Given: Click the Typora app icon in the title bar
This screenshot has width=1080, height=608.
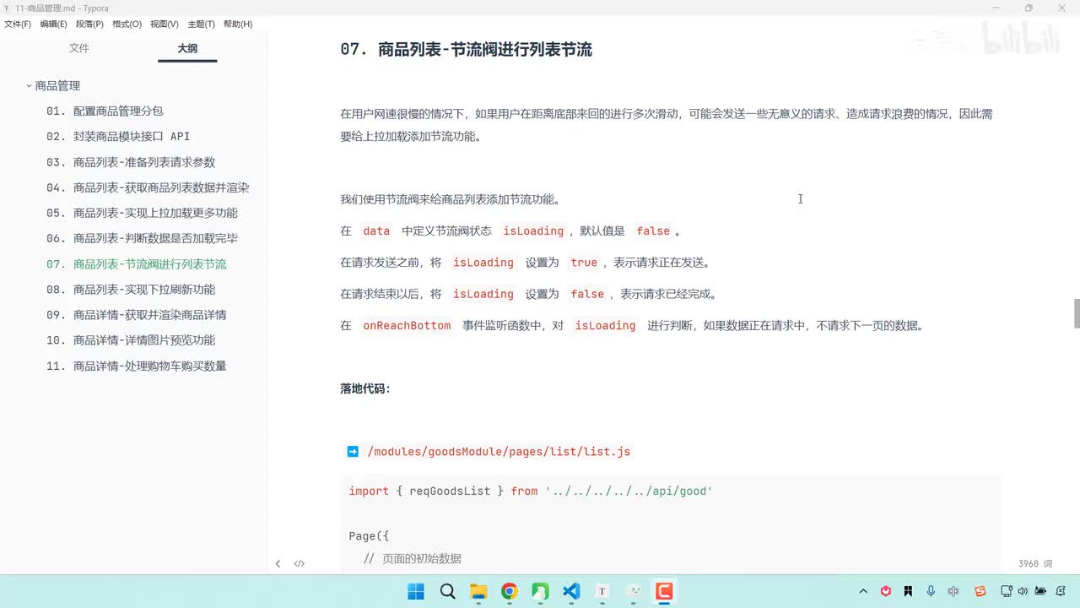Looking at the screenshot, I should (7, 8).
